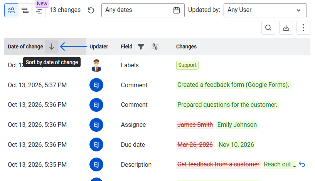Click the refresh changes icon
Image resolution: width=315 pixels, height=181 pixels.
[x=91, y=10]
